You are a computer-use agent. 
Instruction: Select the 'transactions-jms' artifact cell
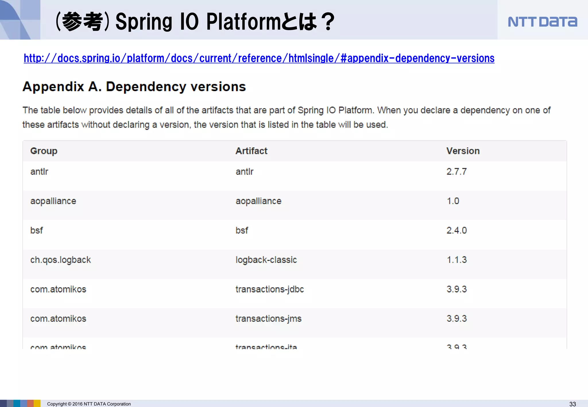(x=268, y=319)
